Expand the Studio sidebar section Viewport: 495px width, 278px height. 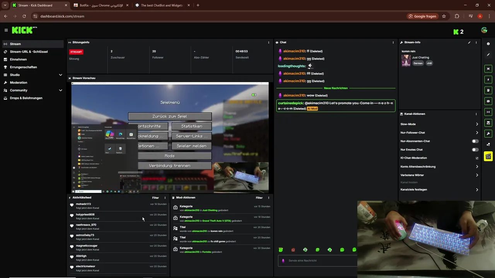[x=60, y=75]
